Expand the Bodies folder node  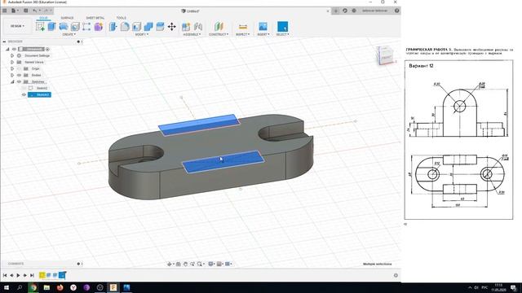click(x=12, y=75)
